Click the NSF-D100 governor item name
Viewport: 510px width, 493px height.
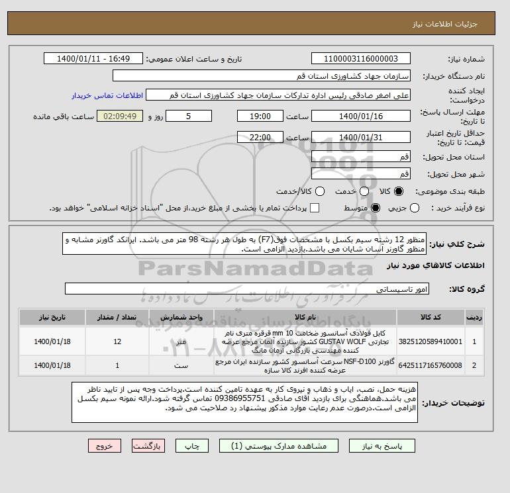[x=305, y=365]
